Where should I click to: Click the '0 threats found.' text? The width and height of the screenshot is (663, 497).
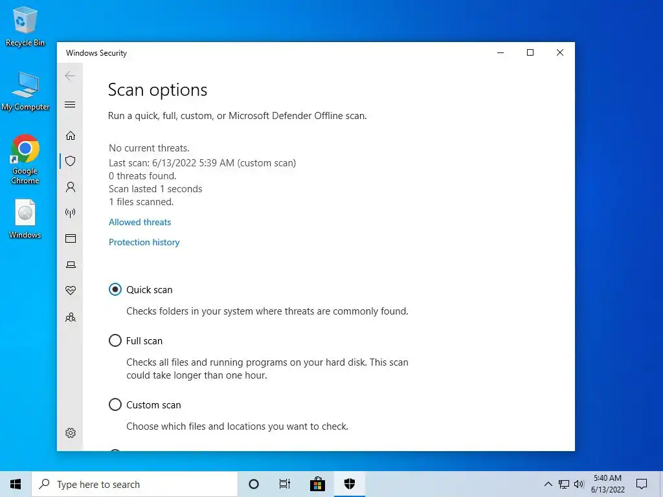[142, 176]
